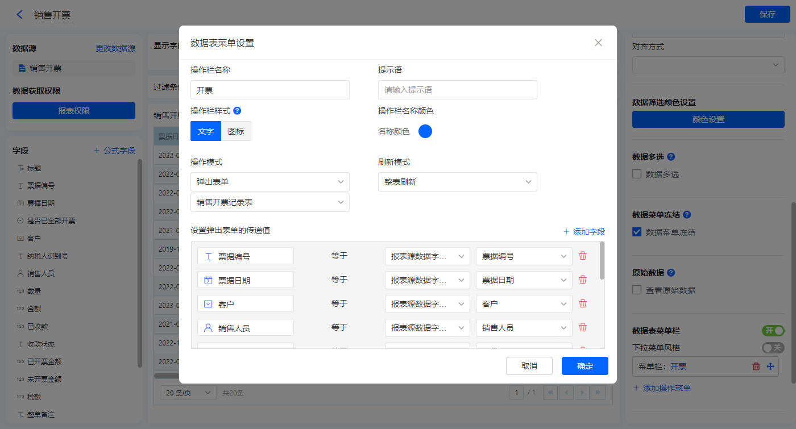Delete the 客户 transfer value row
Screen dimensions: 796x429
pos(583,303)
